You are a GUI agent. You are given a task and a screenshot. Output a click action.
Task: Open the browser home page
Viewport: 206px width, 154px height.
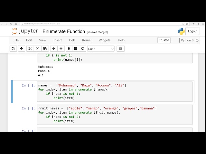[x=16, y=24]
